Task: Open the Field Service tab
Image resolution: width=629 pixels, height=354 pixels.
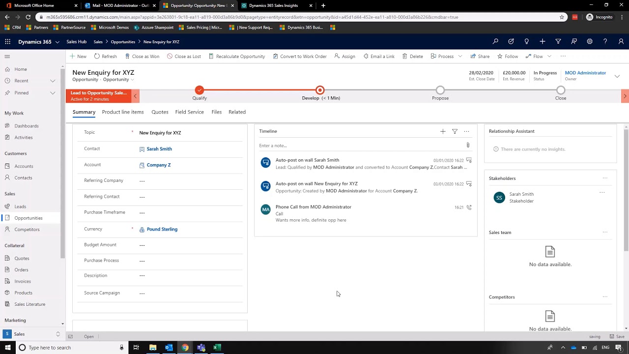Action: click(190, 112)
